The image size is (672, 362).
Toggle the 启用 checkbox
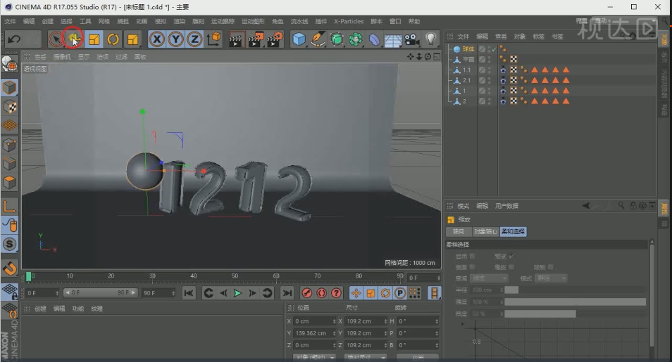click(x=472, y=256)
